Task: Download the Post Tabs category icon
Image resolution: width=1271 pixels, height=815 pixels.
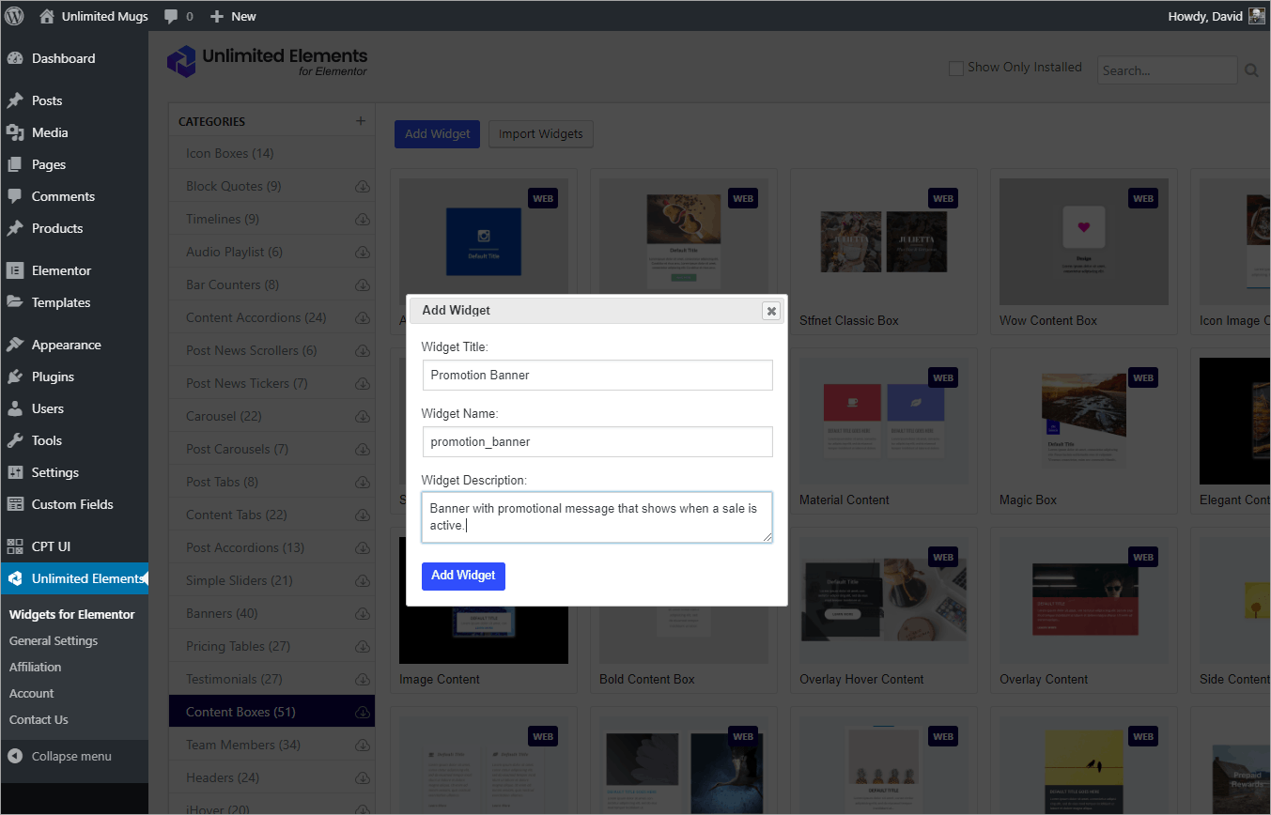Action: (362, 483)
